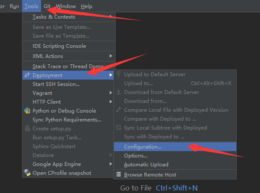Choose Upload to... entry

pos(175,83)
